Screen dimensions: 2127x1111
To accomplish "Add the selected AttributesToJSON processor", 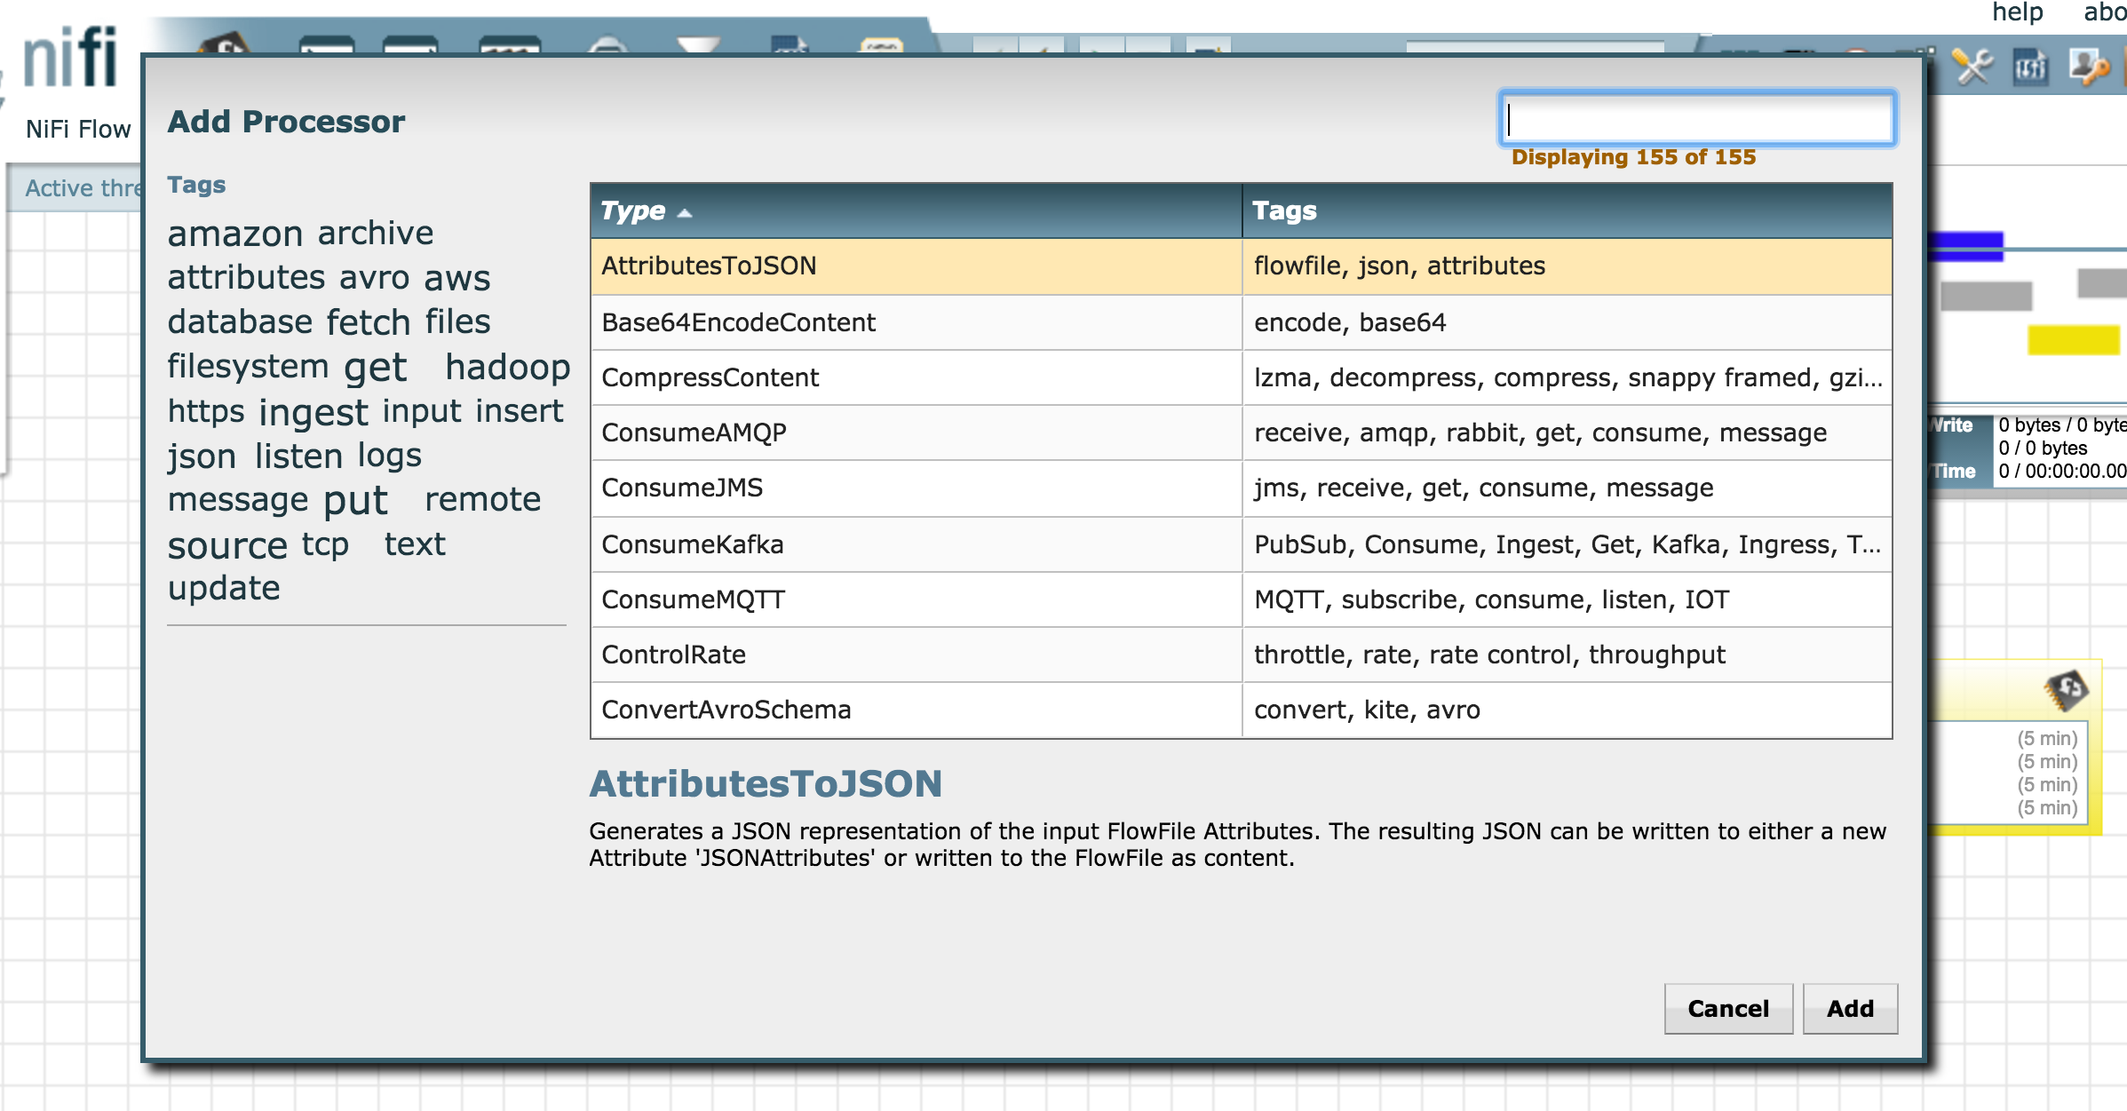I will click(1849, 1008).
